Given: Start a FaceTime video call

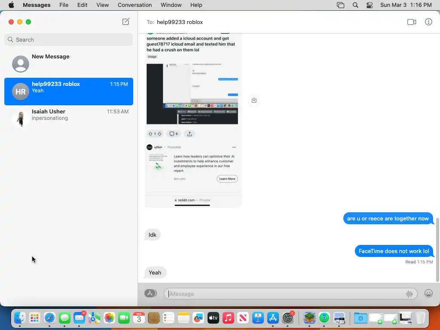Looking at the screenshot, I should pos(412,22).
